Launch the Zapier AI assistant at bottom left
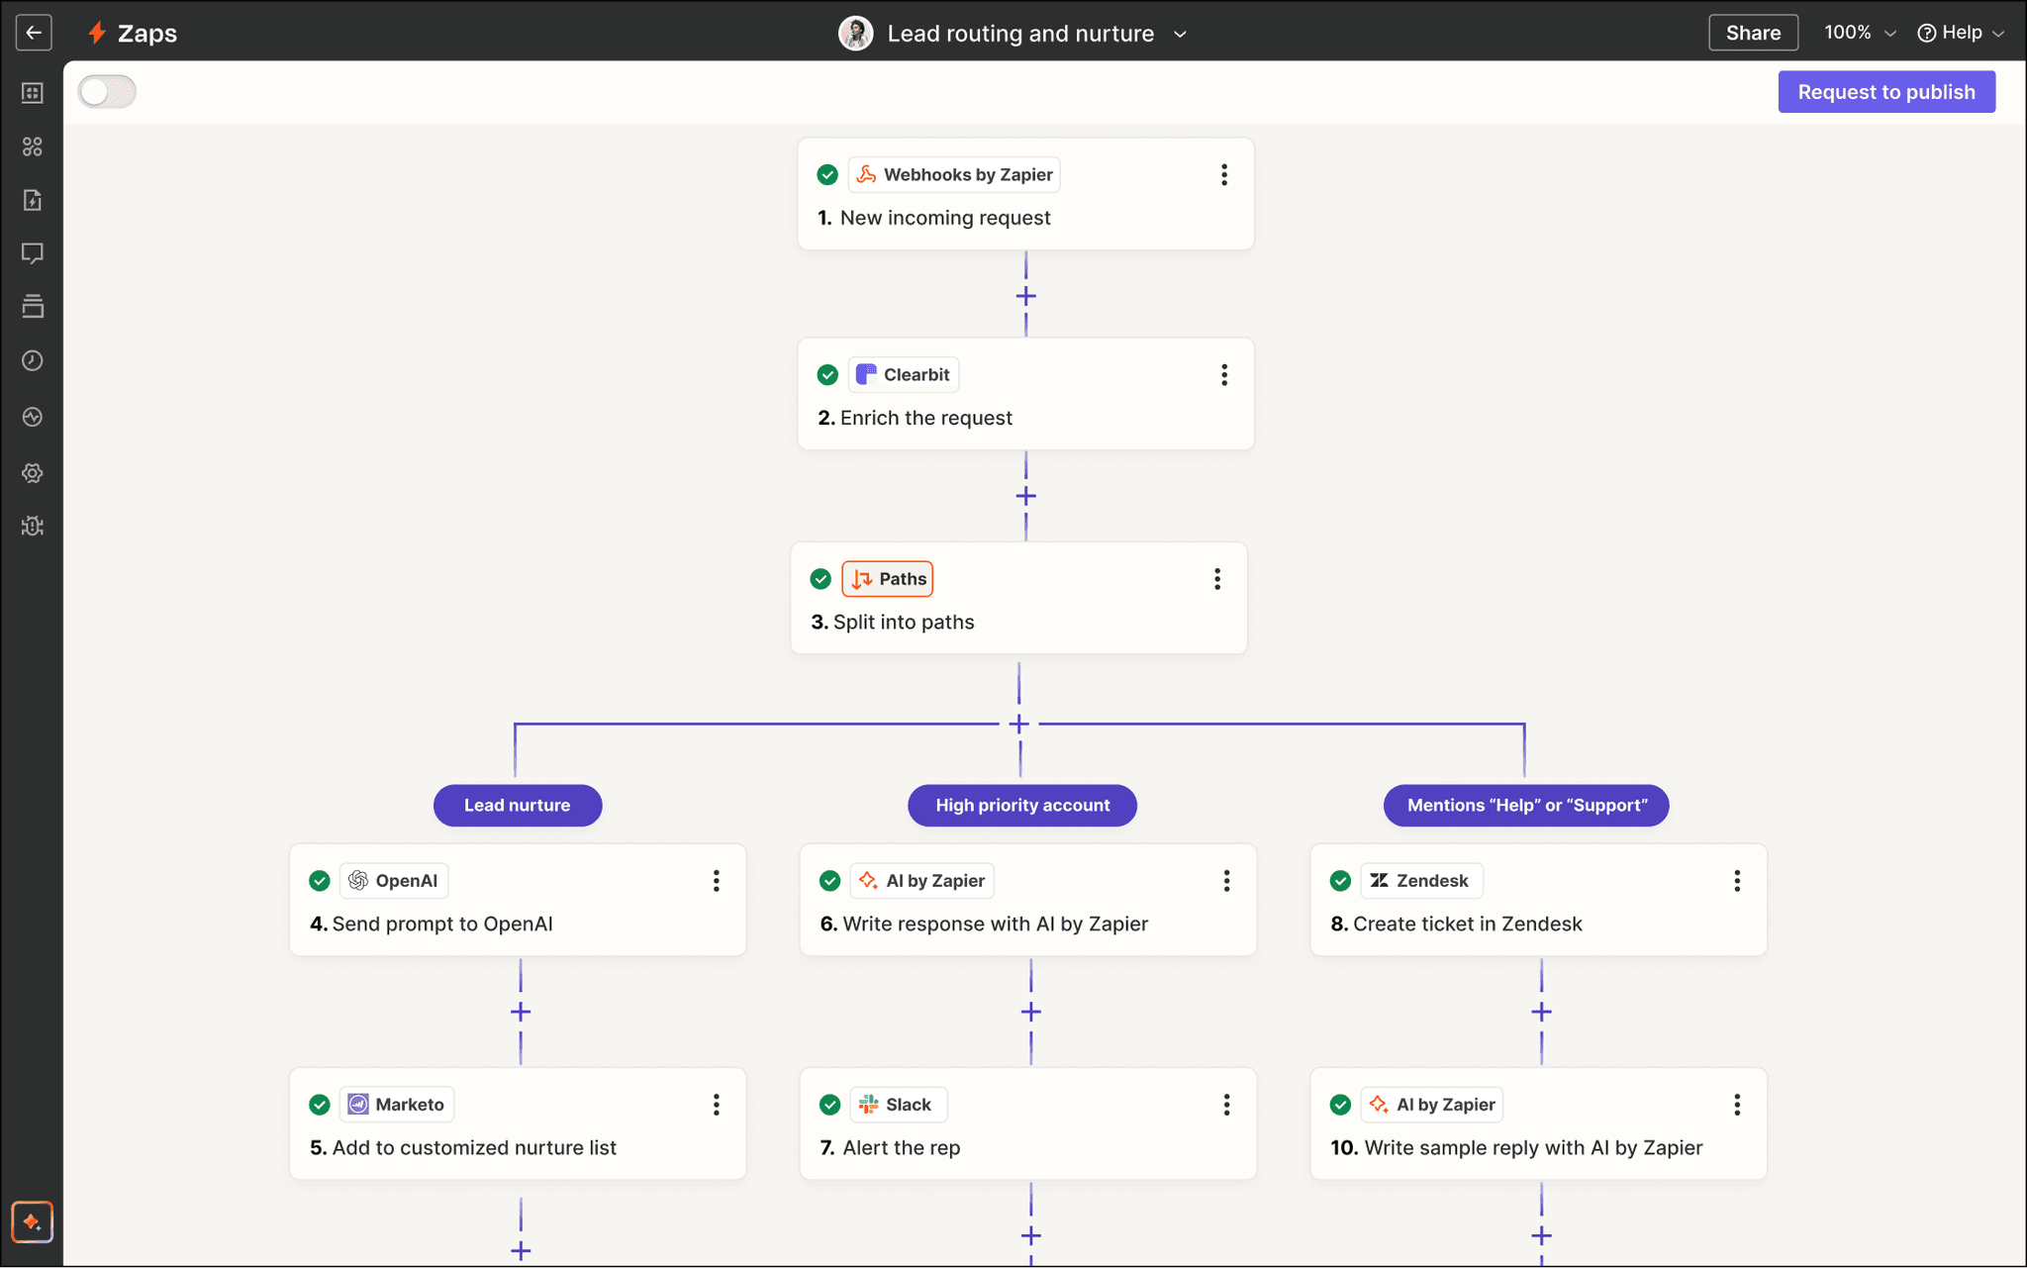The width and height of the screenshot is (2027, 1268). (32, 1221)
